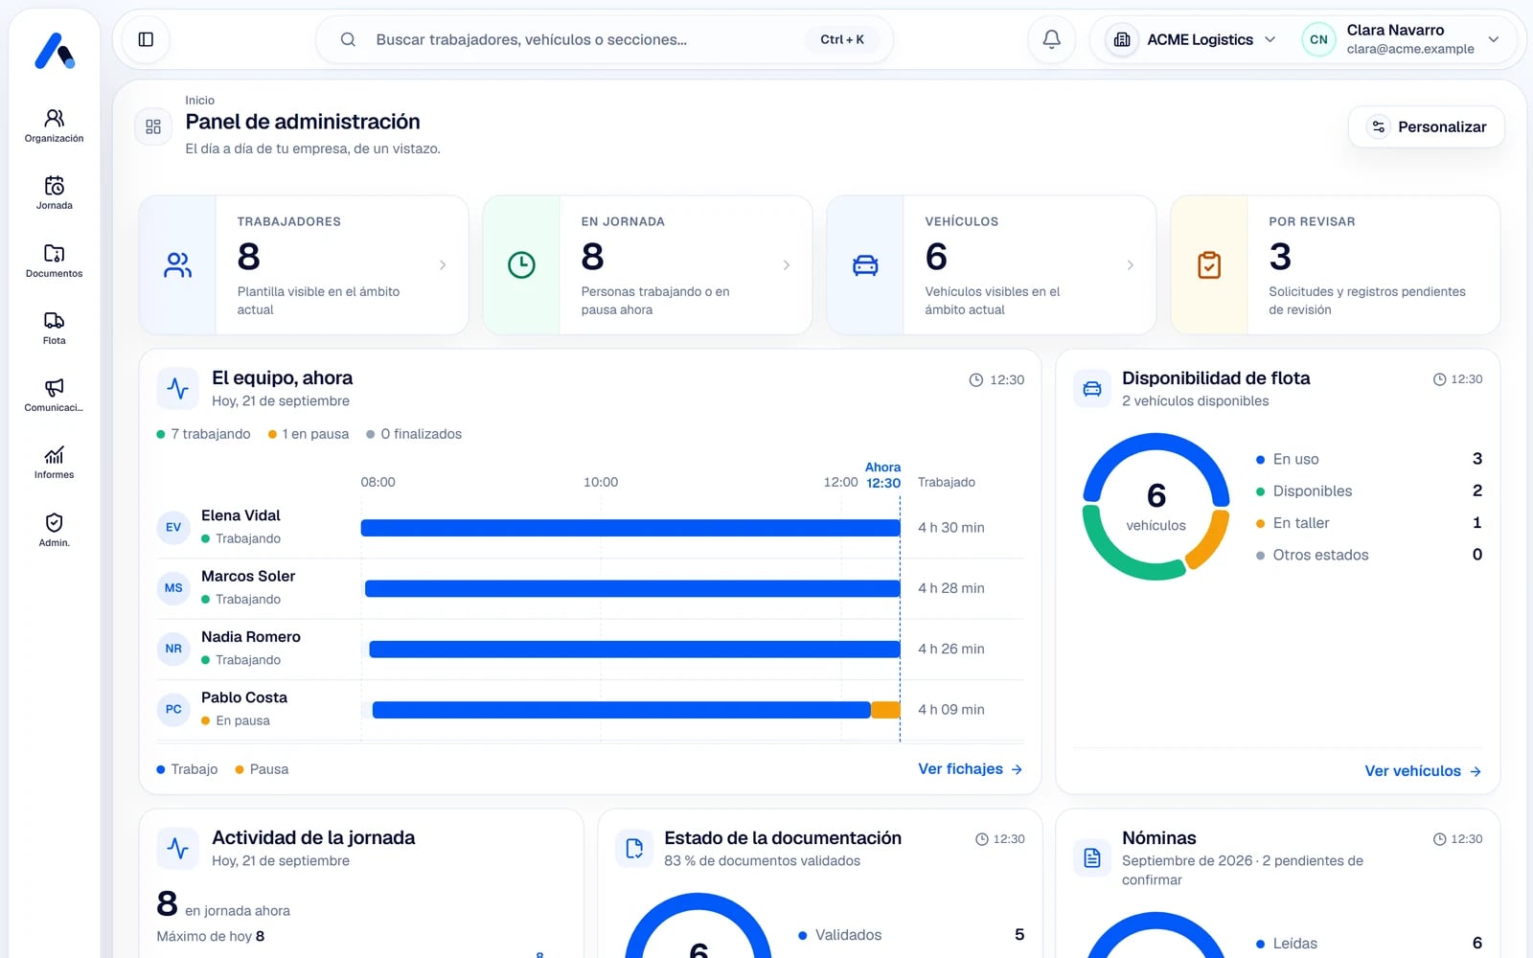
Task: Click the Personalizar button
Action: click(x=1427, y=126)
